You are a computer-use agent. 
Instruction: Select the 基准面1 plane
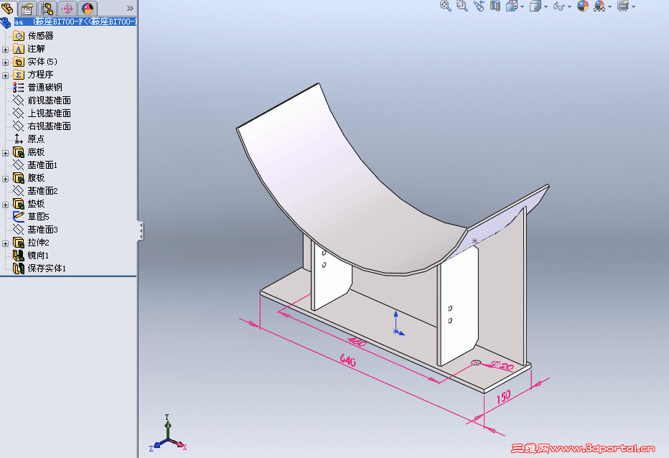click(x=42, y=165)
